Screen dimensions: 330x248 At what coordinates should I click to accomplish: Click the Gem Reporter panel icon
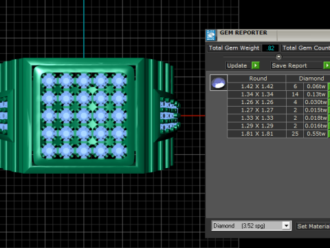[x=210, y=35]
